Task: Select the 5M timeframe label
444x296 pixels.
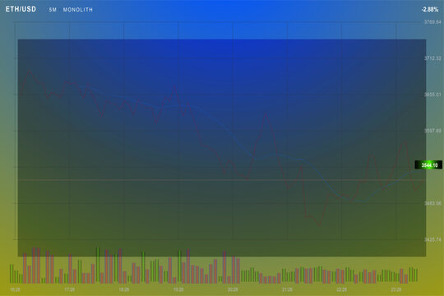Action: pos(53,10)
